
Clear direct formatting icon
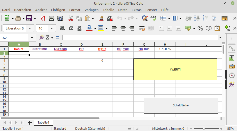(x=109, y=18)
